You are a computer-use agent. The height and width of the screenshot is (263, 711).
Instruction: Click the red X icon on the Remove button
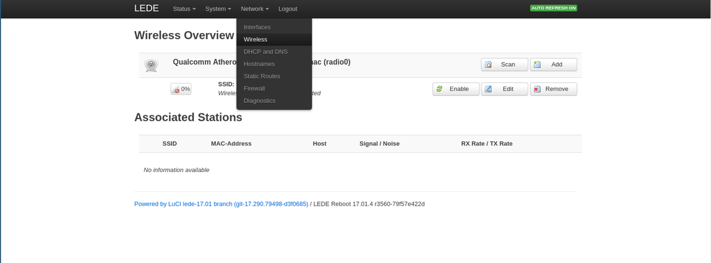pyautogui.click(x=538, y=89)
